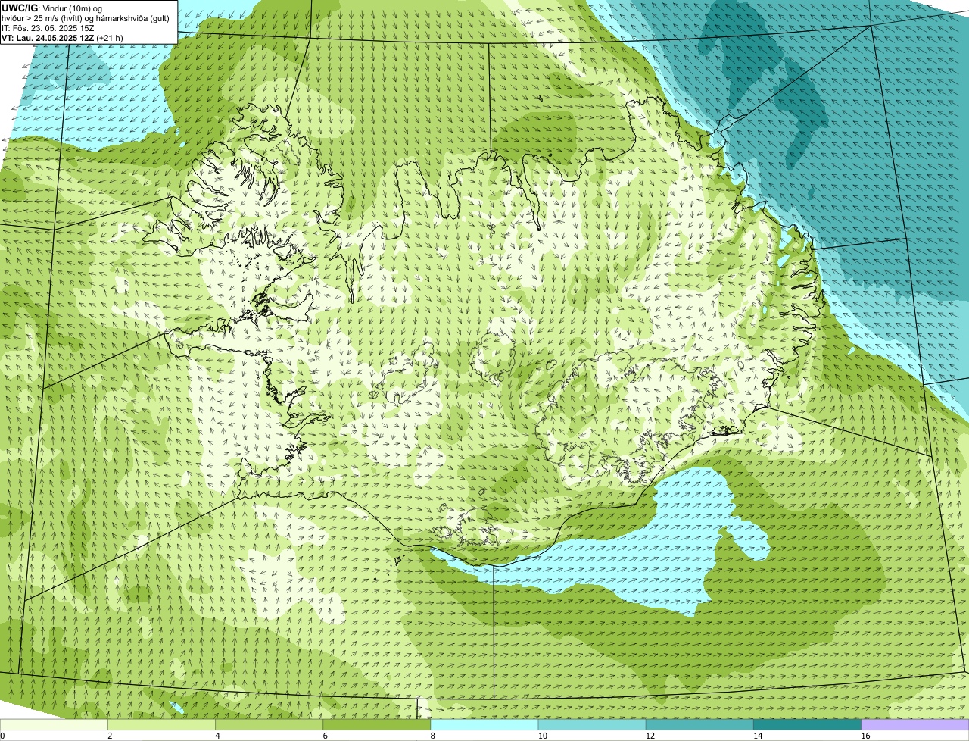
Task: Click the lavender legend swatch above 16 m/s
Action: click(915, 725)
